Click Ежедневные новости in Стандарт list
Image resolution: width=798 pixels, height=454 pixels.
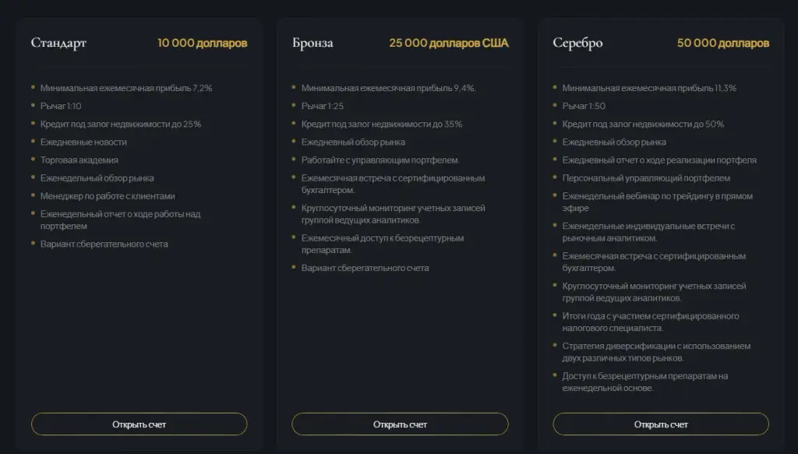[x=83, y=143]
